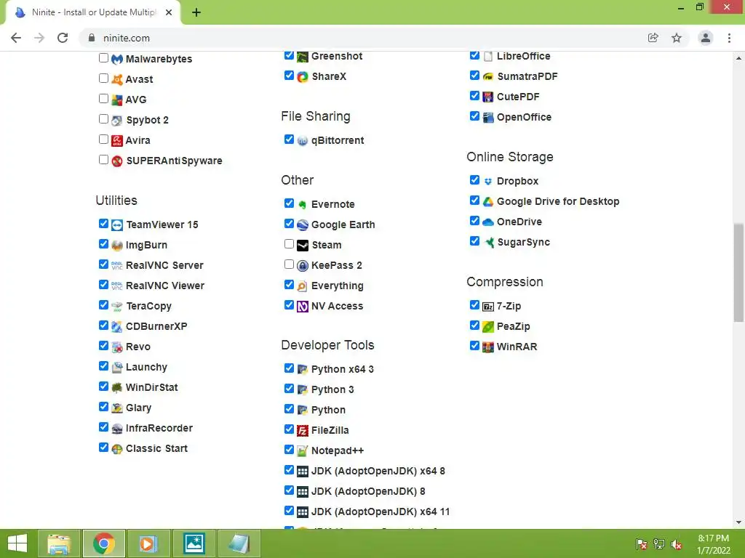The image size is (745, 558).
Task: Open media player taskbar icon
Action: [x=148, y=543]
